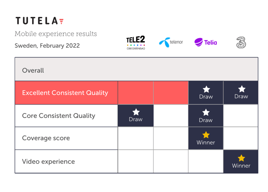This screenshot has height=192, width=268.
Task: Select the Video experience row label
Action: 66,162
